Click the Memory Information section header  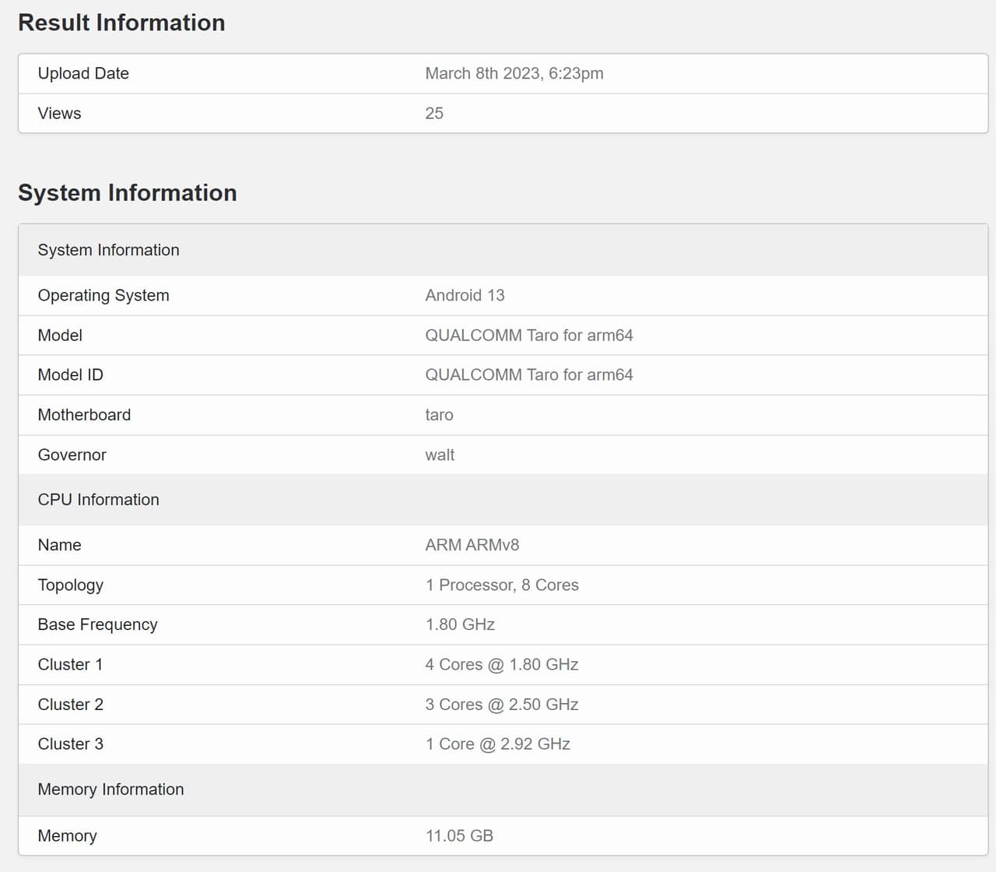(110, 789)
